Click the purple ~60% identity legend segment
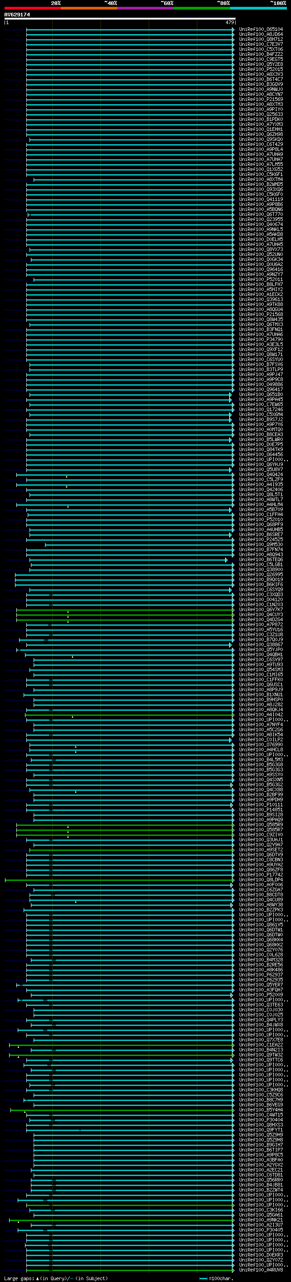This screenshot has height=1282, width=291. tap(145, 8)
